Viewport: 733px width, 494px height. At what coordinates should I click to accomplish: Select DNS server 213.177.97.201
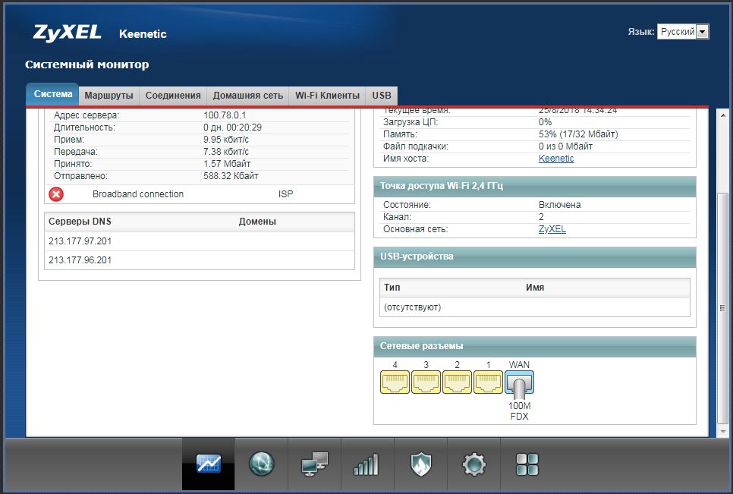[80, 241]
